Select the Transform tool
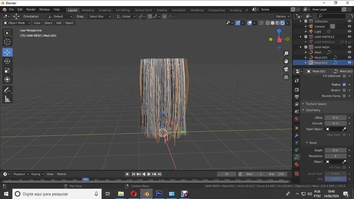The height and width of the screenshot is (199, 354). point(7,80)
